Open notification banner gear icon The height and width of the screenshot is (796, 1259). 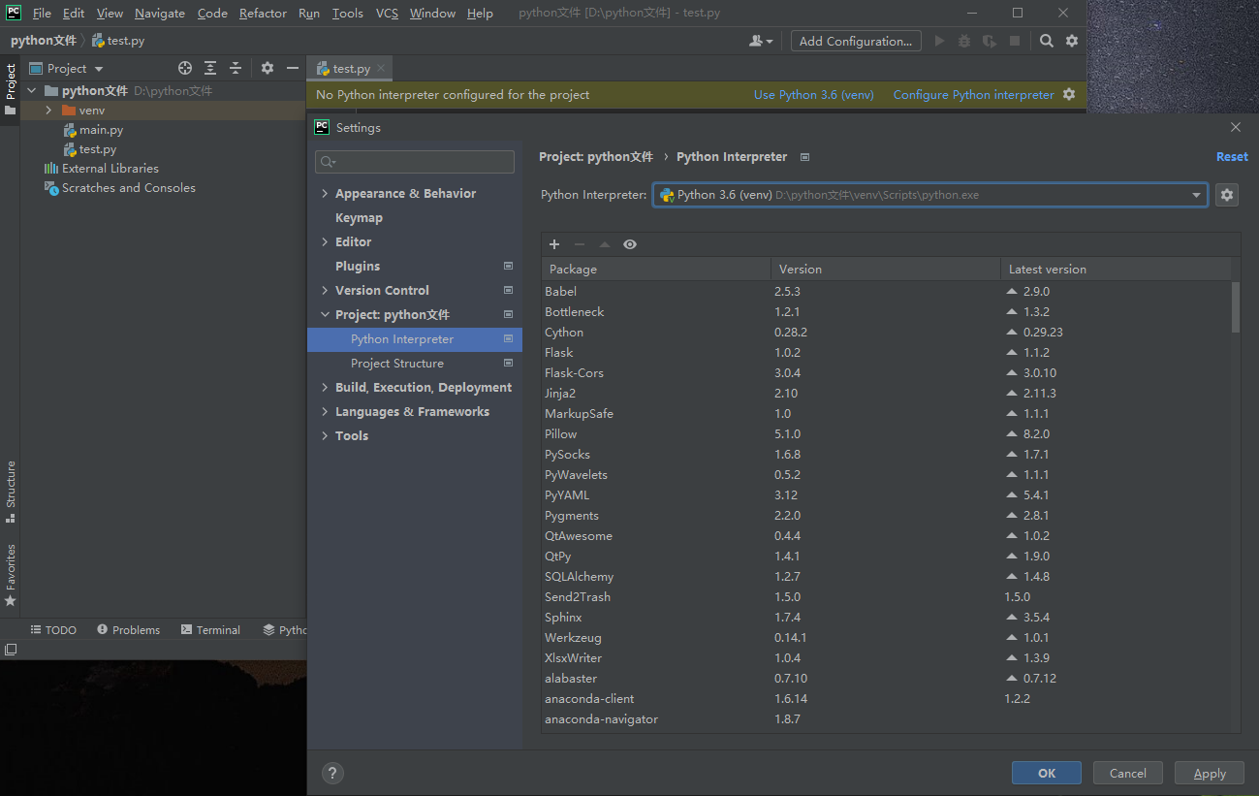pyautogui.click(x=1069, y=95)
